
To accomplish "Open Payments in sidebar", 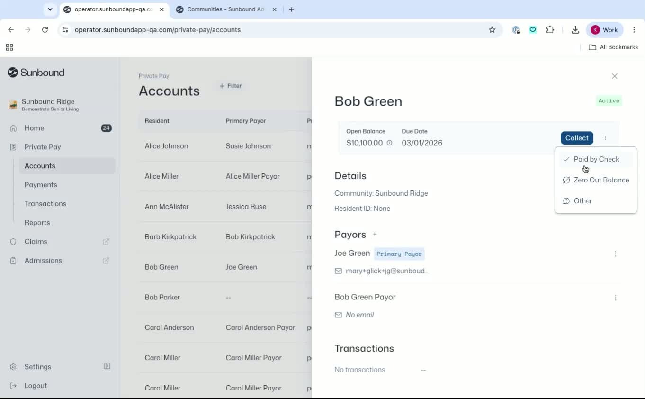I will pos(41,185).
